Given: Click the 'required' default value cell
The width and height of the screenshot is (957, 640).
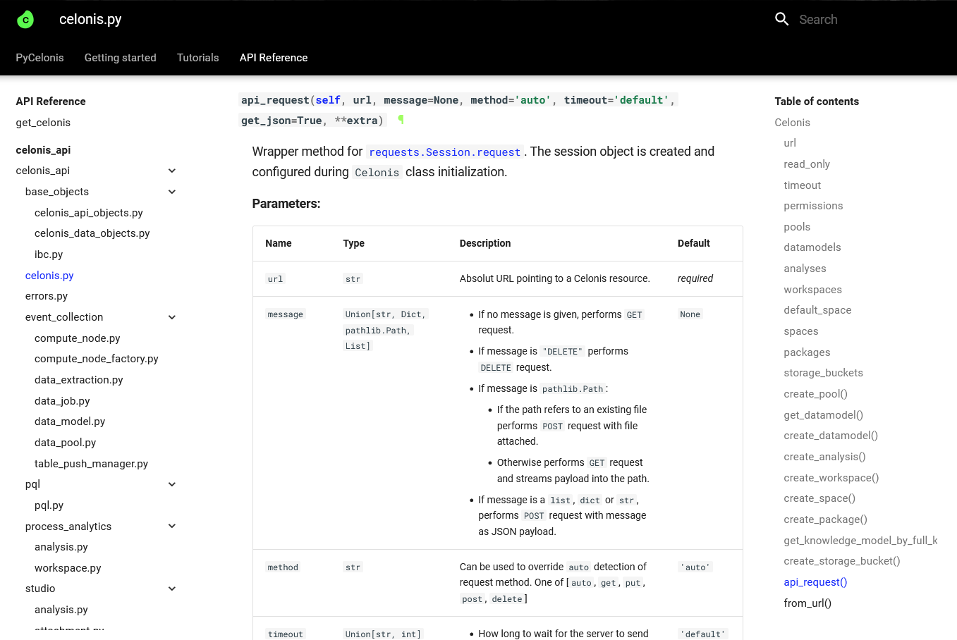Looking at the screenshot, I should (x=695, y=278).
